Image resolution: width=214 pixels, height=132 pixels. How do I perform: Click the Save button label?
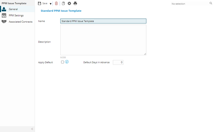click(45, 4)
